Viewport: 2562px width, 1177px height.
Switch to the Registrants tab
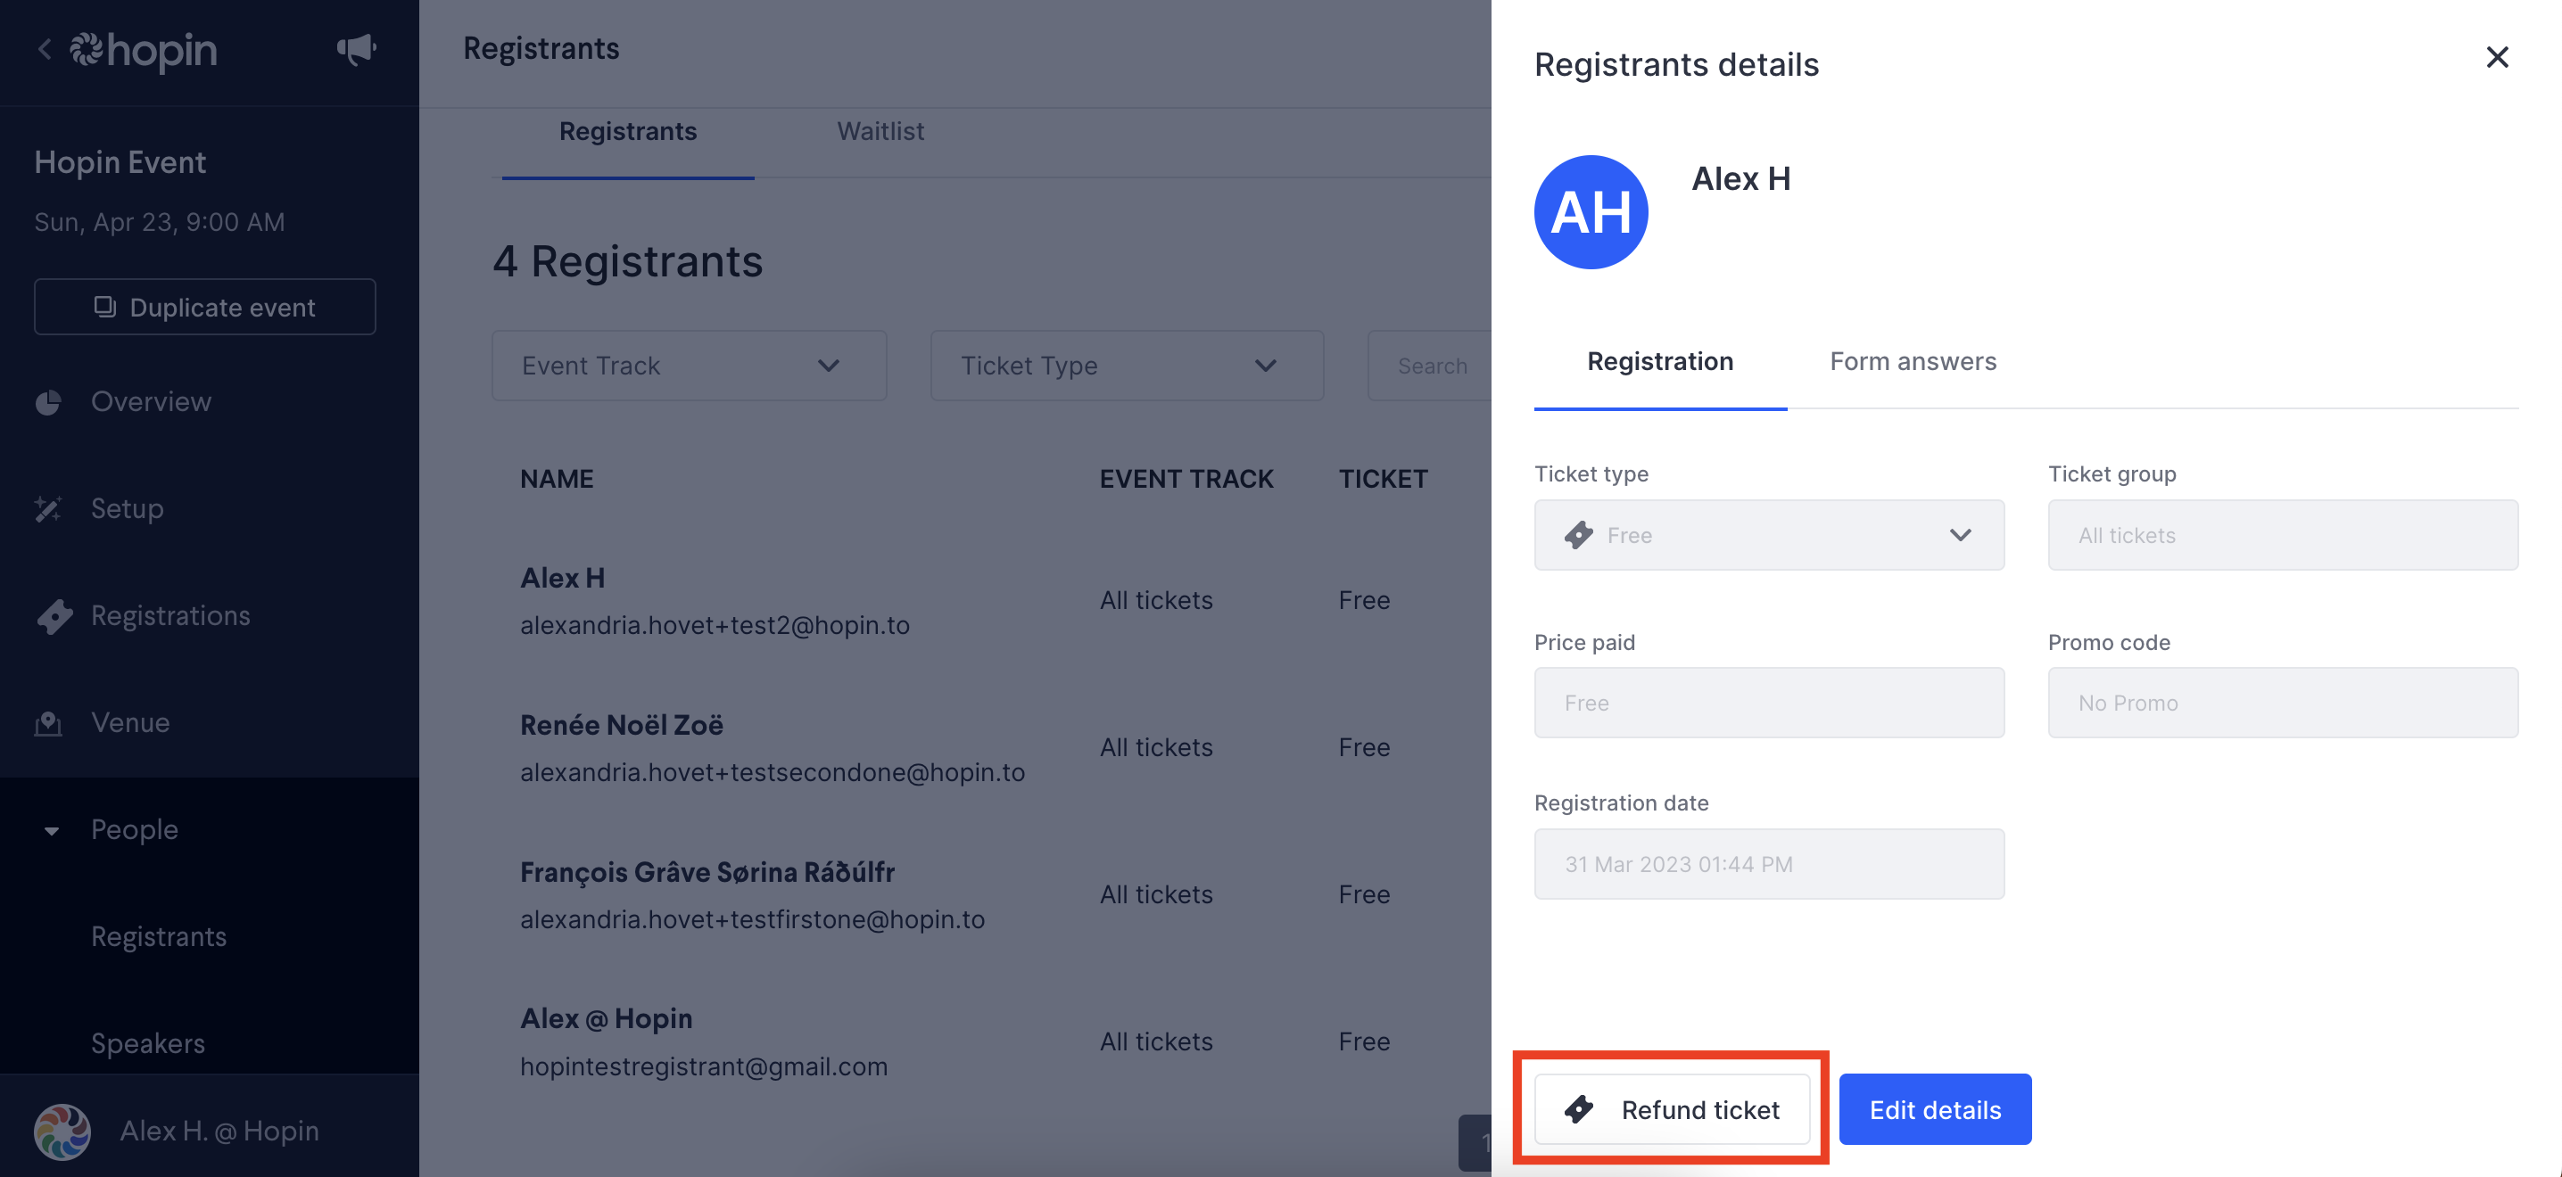[x=628, y=131]
